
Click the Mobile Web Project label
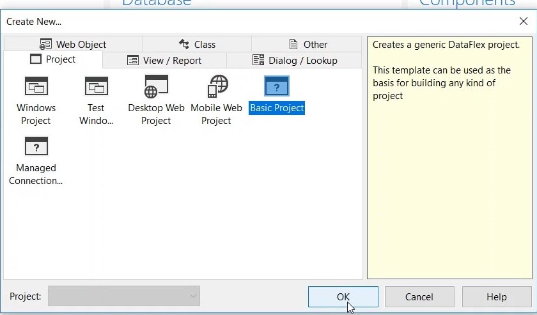point(216,114)
